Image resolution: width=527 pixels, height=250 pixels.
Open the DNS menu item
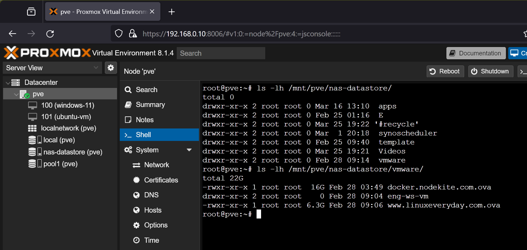pos(159,195)
